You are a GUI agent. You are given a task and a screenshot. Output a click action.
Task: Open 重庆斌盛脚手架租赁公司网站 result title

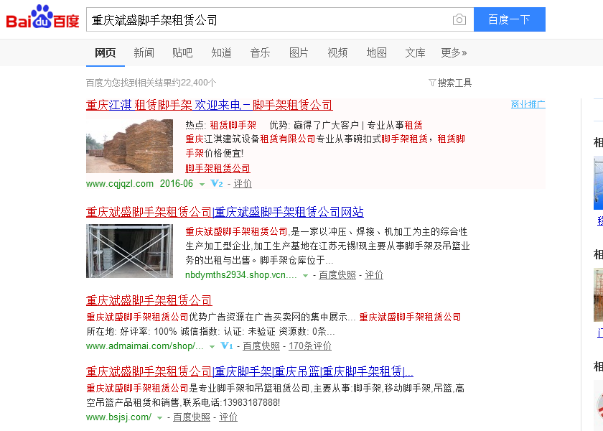tap(225, 212)
